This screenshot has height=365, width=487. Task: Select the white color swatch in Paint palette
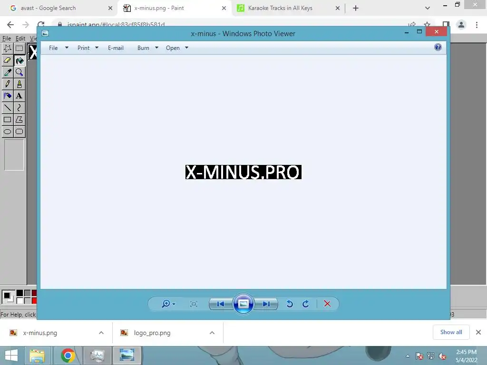tap(19, 300)
